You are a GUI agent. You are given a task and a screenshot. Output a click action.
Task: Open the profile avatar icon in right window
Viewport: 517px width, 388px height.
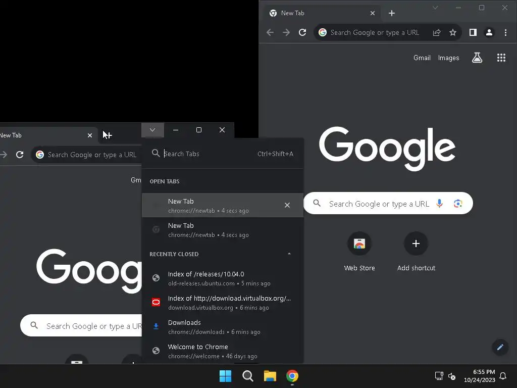(x=489, y=32)
